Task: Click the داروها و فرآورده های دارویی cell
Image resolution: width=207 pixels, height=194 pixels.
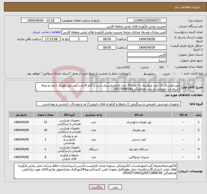Action: click(69, 157)
